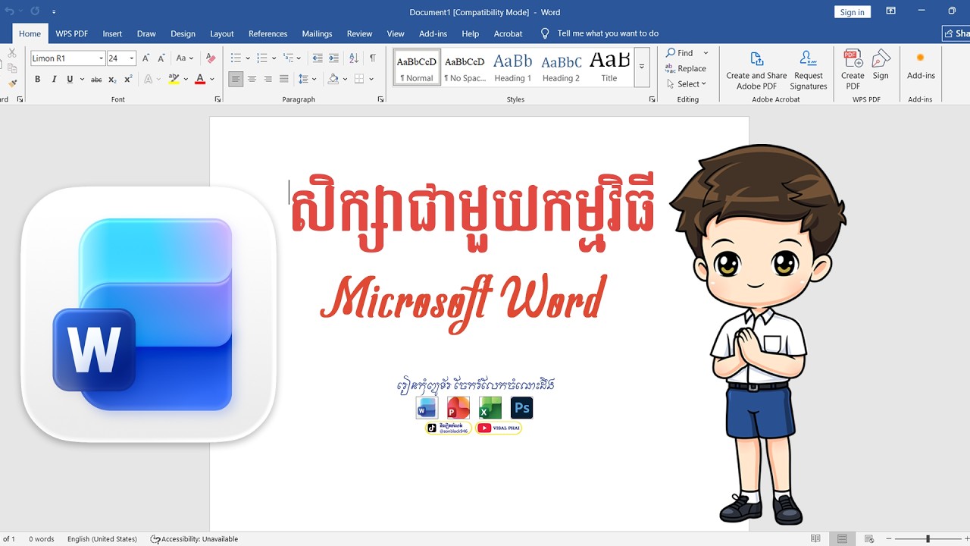Switch to Read Mode view icon
Viewport: 970px width, 546px height.
pyautogui.click(x=815, y=539)
